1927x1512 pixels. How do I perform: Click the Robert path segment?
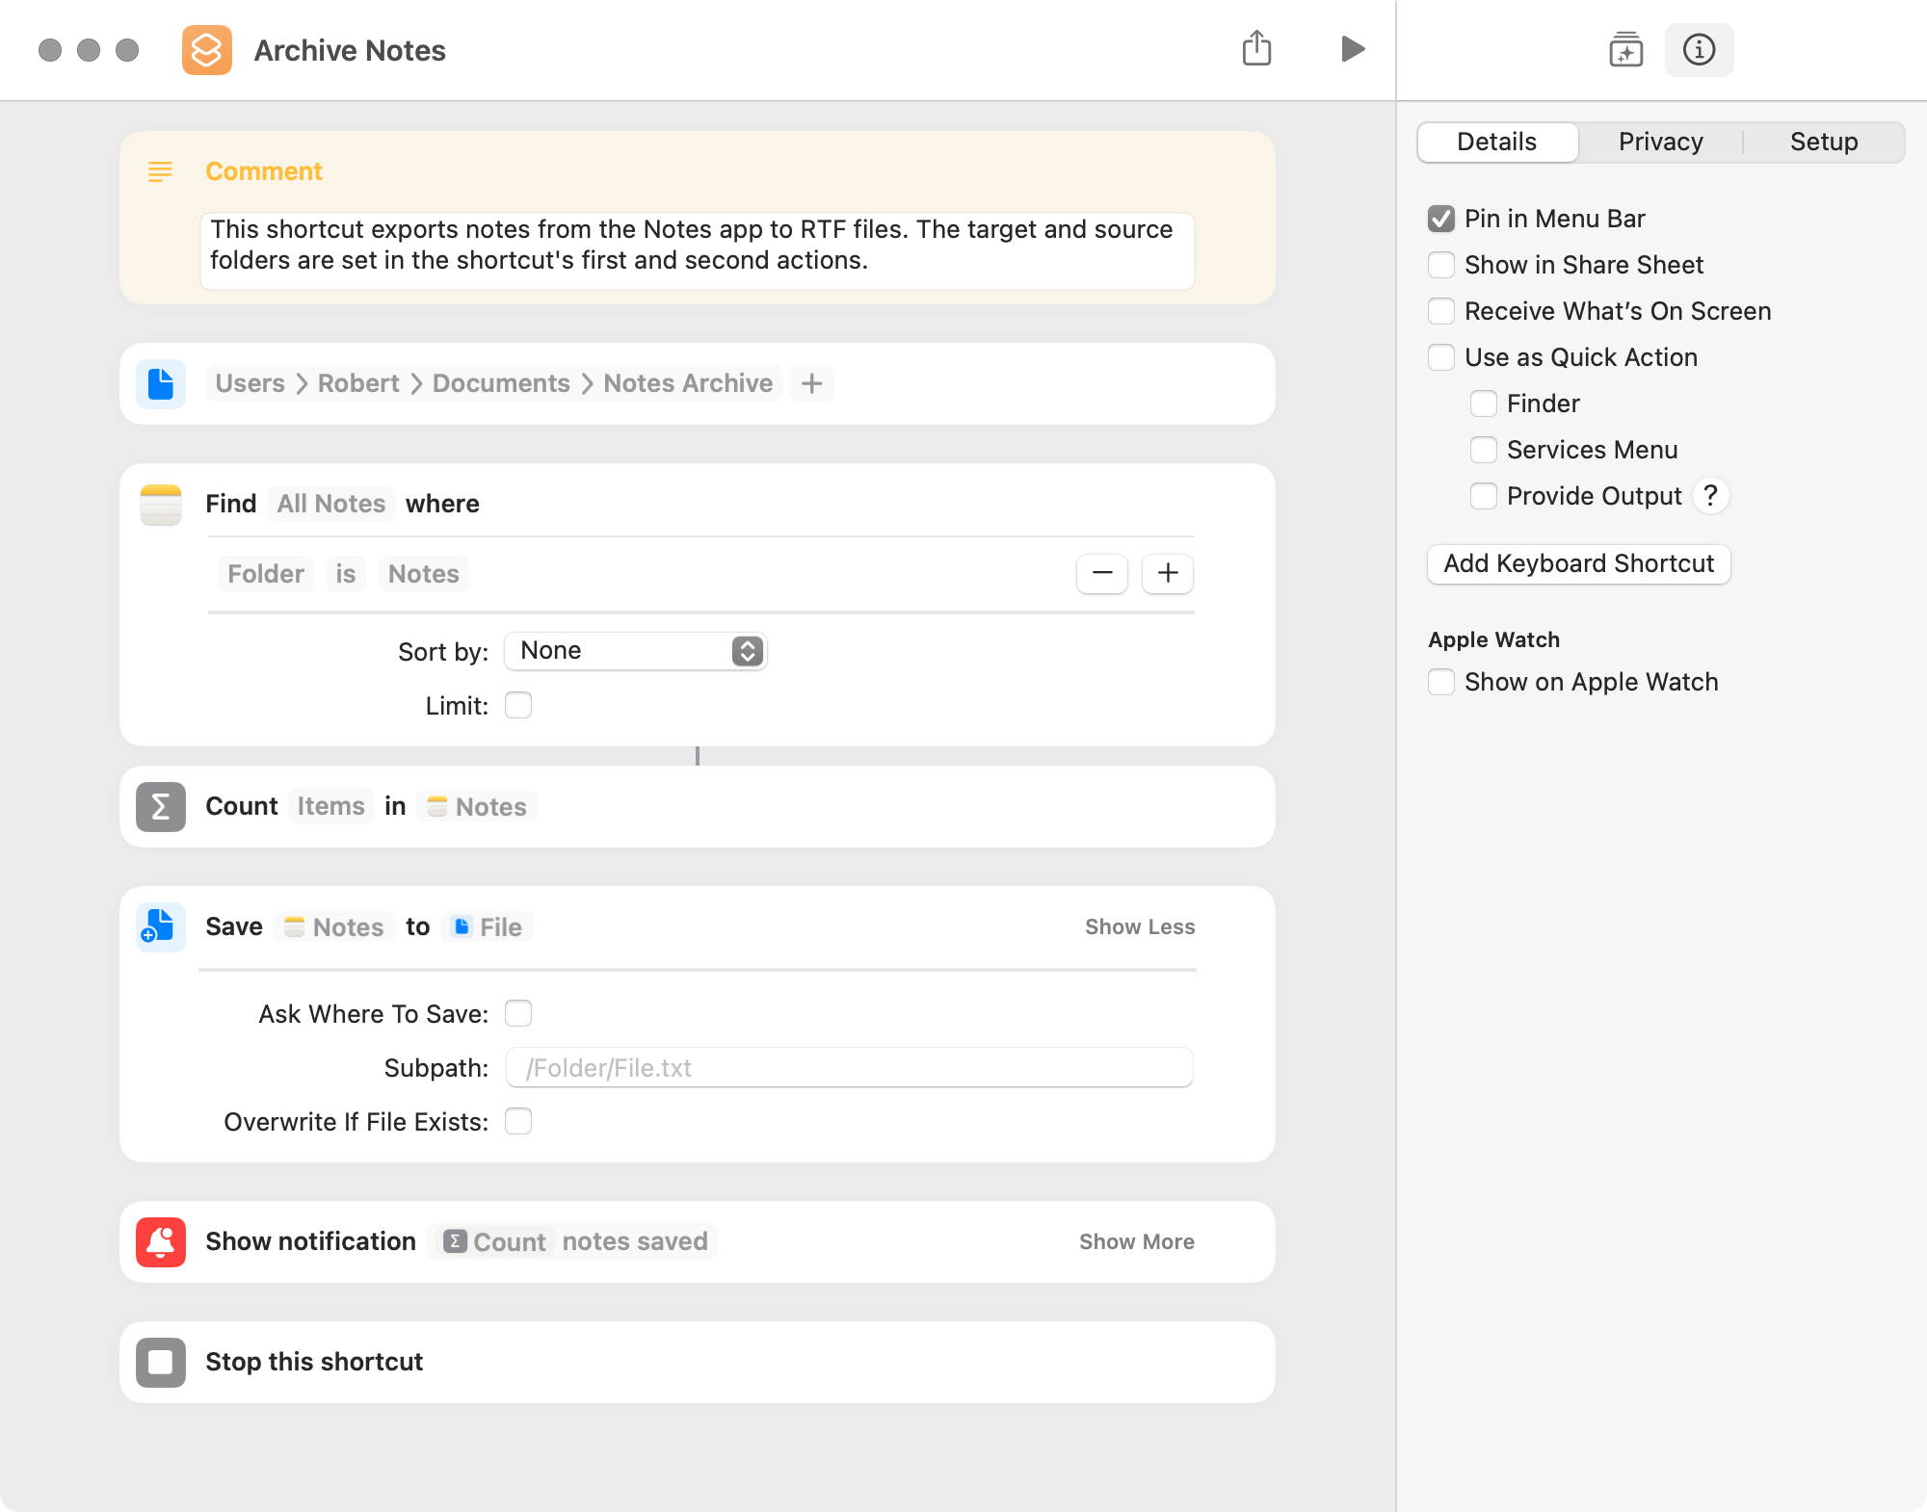click(x=358, y=383)
